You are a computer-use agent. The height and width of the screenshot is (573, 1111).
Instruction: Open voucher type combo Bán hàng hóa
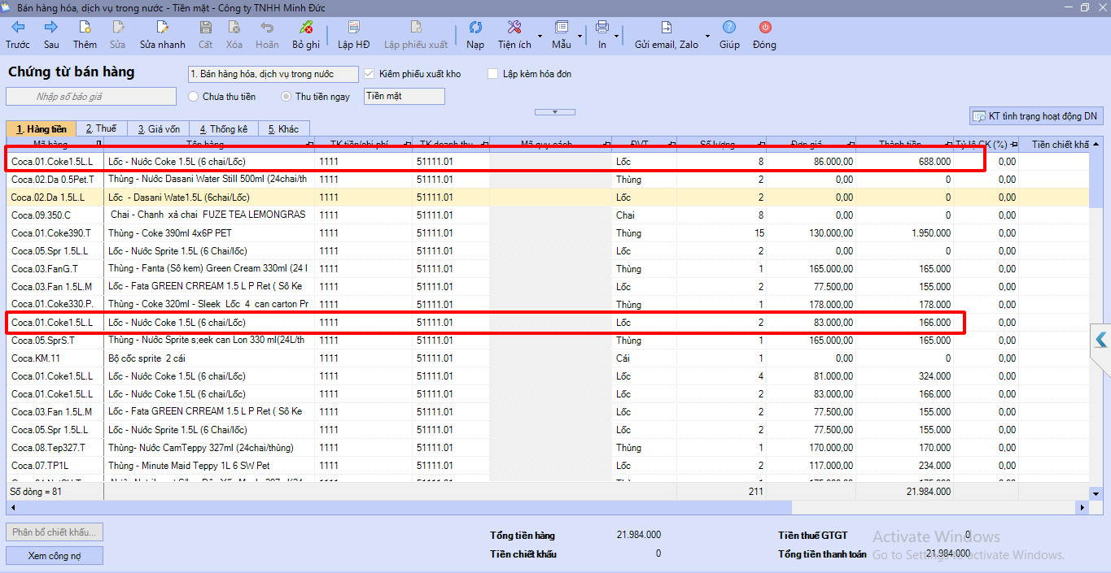click(x=273, y=74)
